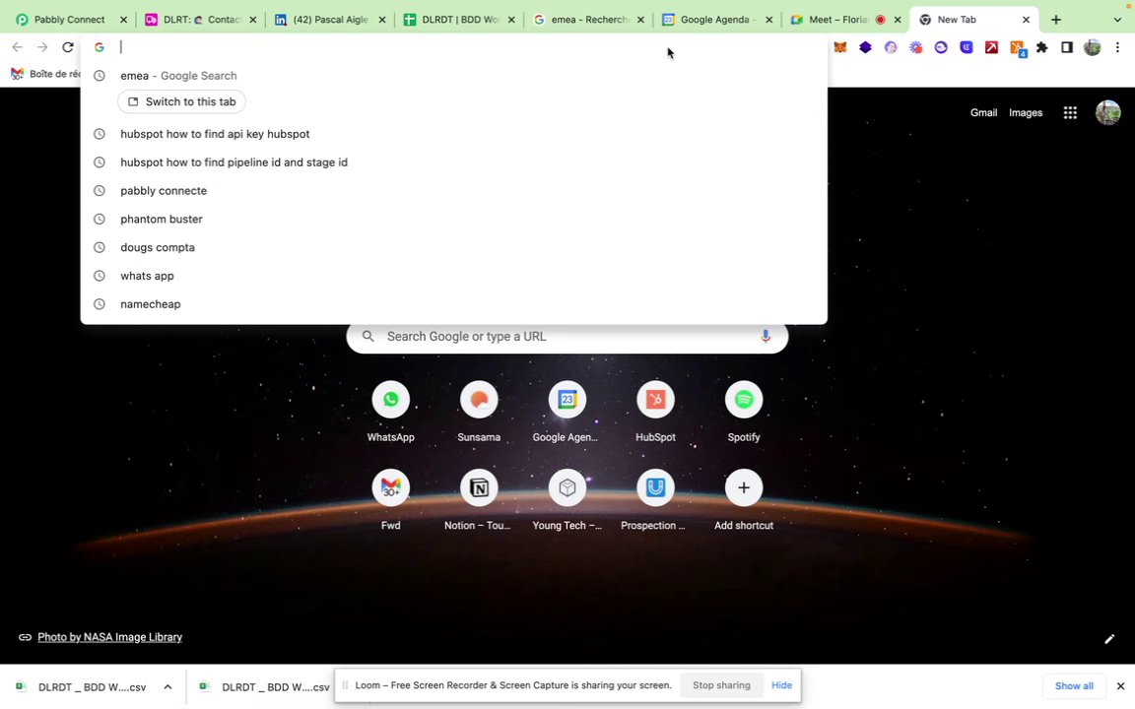Open the Chrome profile avatar in toolbar

pos(1093,47)
